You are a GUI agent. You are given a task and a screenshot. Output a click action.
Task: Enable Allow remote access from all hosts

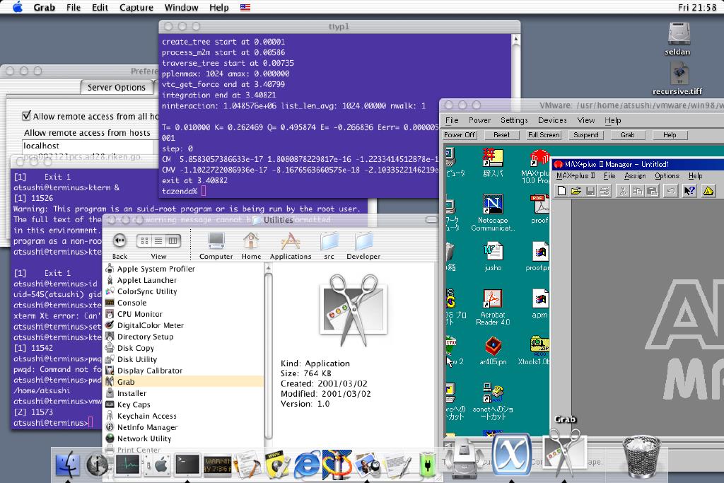click(27, 116)
